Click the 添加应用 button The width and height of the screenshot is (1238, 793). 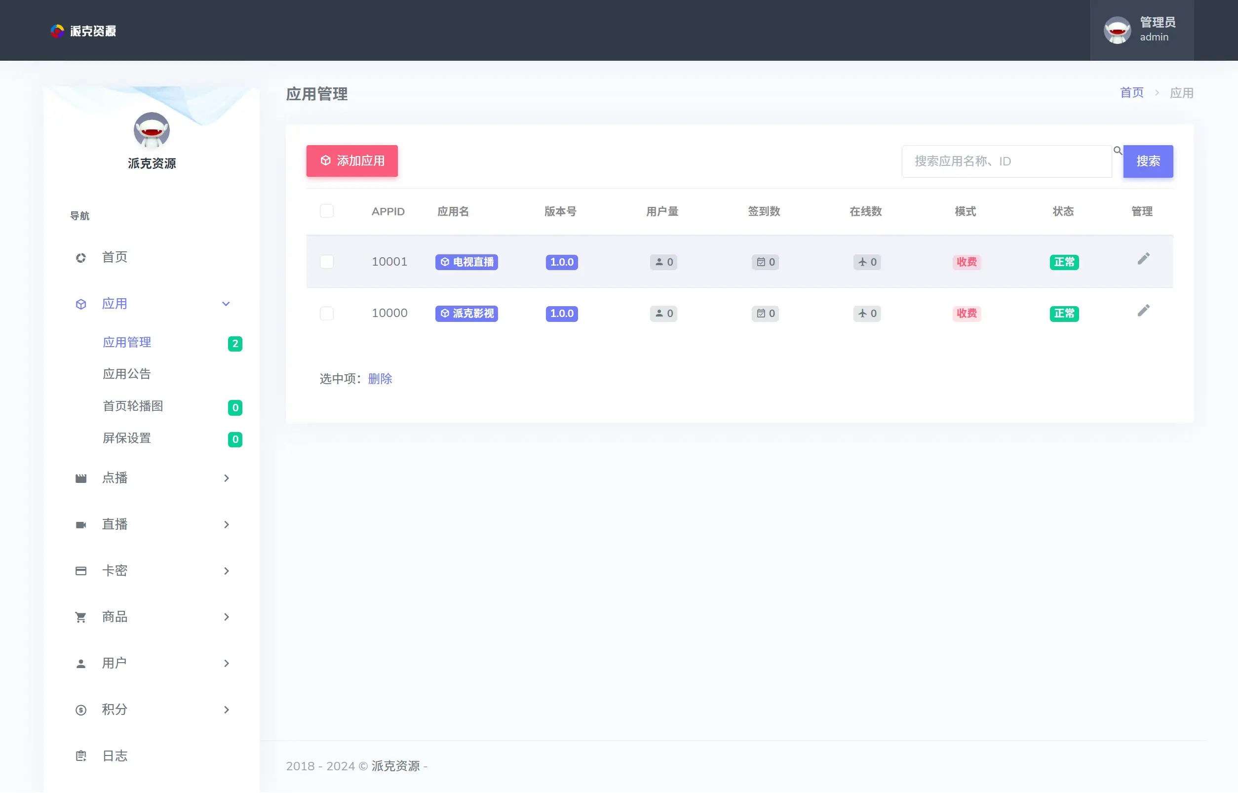pos(352,160)
